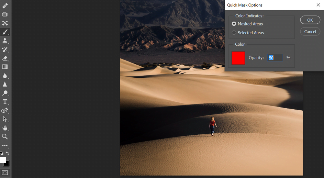Choose the Pen tool

coord(5,111)
